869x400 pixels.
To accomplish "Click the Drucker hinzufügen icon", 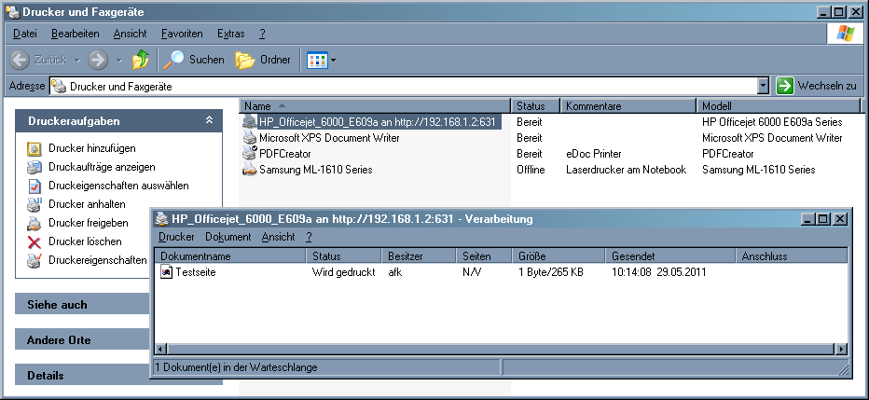I will click(x=34, y=148).
